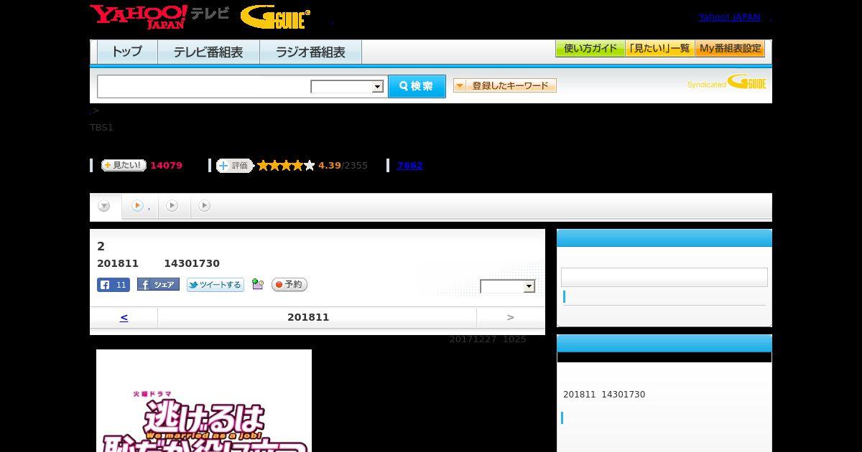Click the add-to-calendar icon
Image resolution: width=862 pixels, height=452 pixels.
[x=258, y=285]
